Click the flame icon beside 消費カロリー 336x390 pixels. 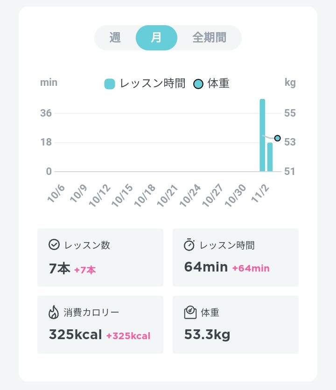(54, 312)
